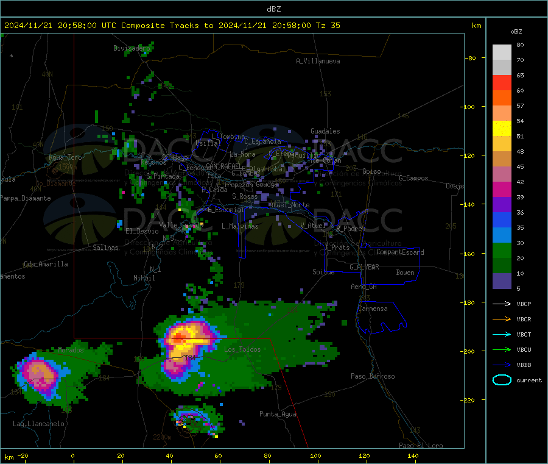Choose the bright green 20-30 dBZ swatch

502,250
